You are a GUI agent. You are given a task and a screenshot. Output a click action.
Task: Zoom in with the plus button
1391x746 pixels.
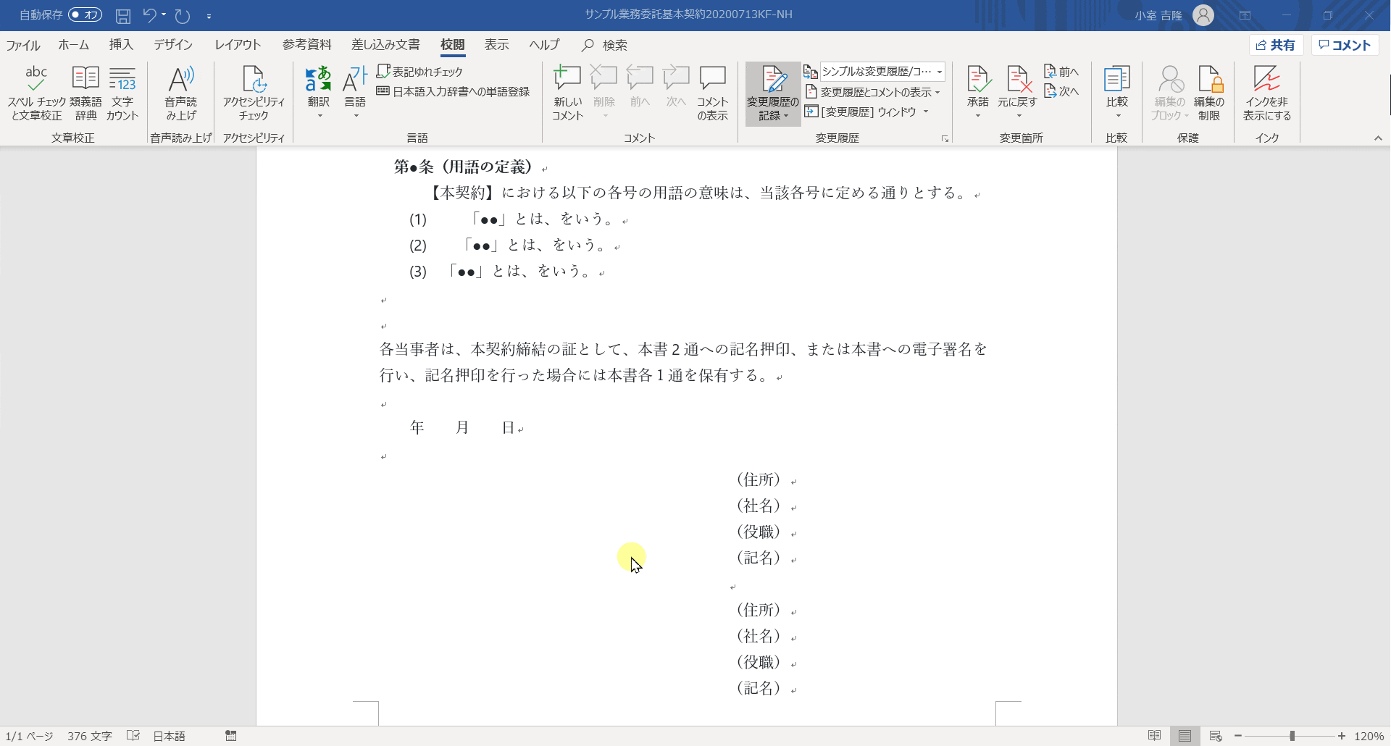pos(1342,736)
